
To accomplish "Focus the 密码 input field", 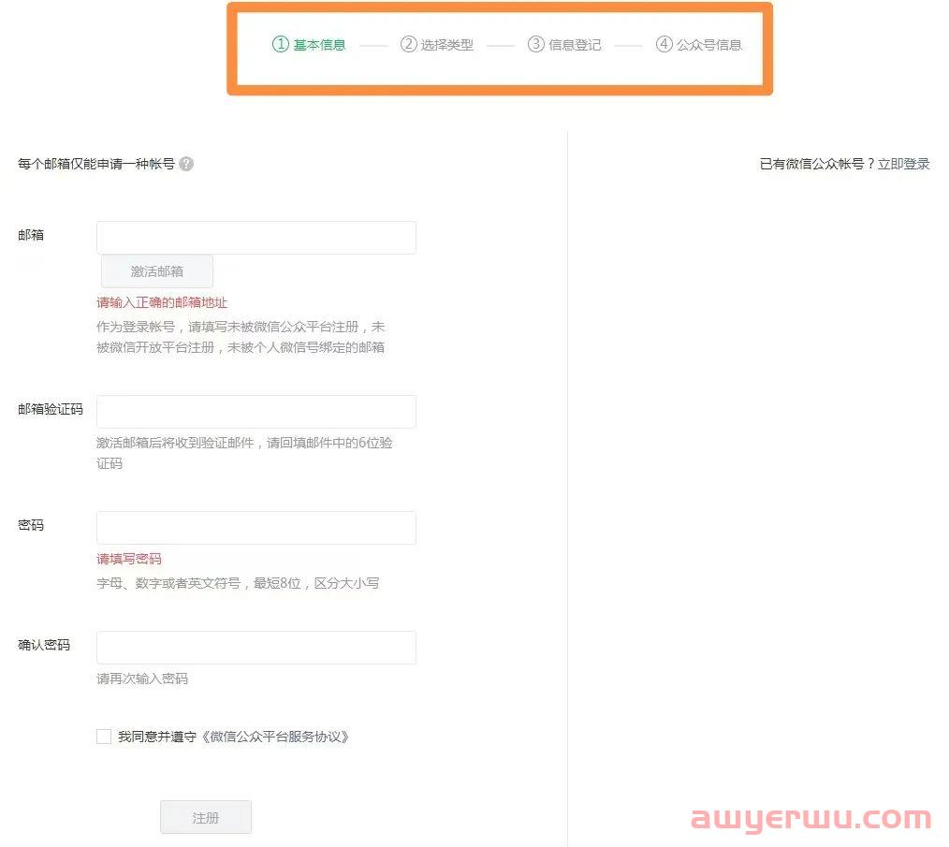I will (256, 528).
